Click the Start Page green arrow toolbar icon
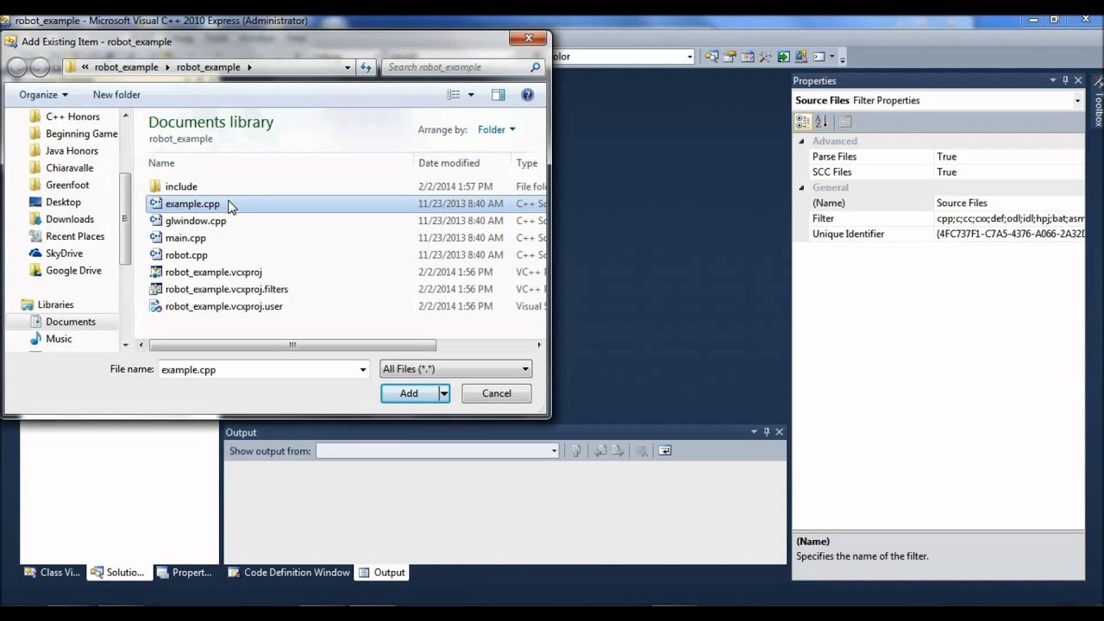The width and height of the screenshot is (1104, 621). point(783,57)
